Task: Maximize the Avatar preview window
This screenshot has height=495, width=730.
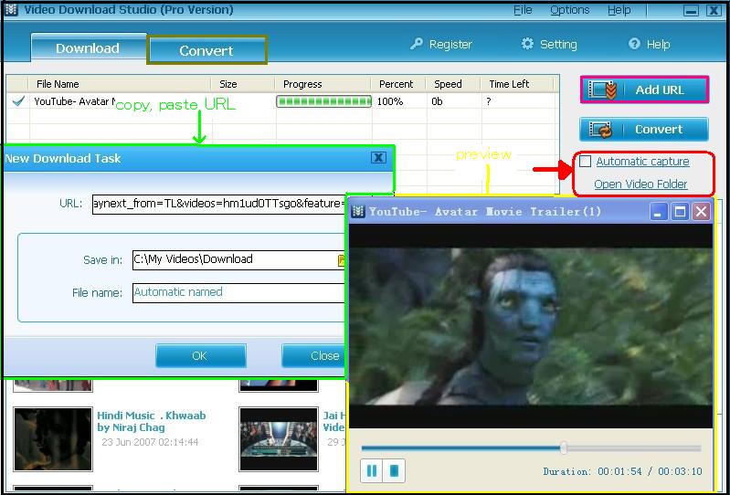Action: pos(680,212)
